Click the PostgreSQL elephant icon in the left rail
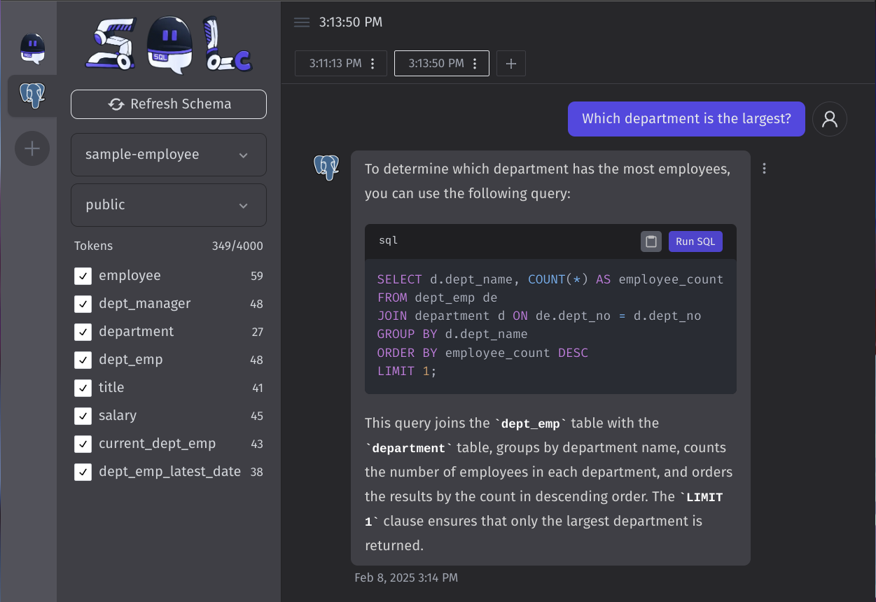The image size is (876, 602). click(x=32, y=95)
